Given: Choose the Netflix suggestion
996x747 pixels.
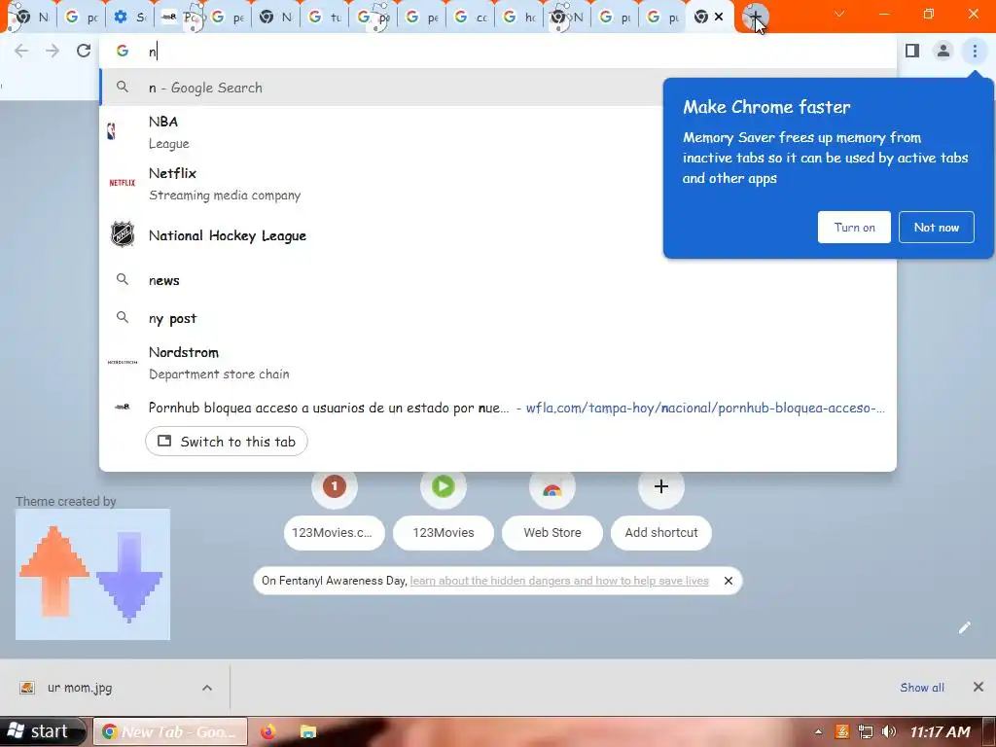Looking at the screenshot, I should 381,184.
